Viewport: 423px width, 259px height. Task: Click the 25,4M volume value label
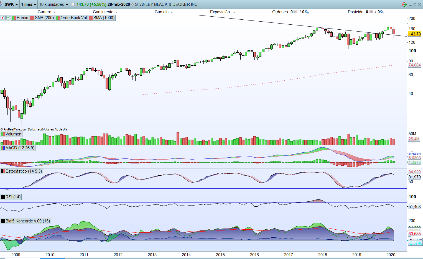point(414,139)
